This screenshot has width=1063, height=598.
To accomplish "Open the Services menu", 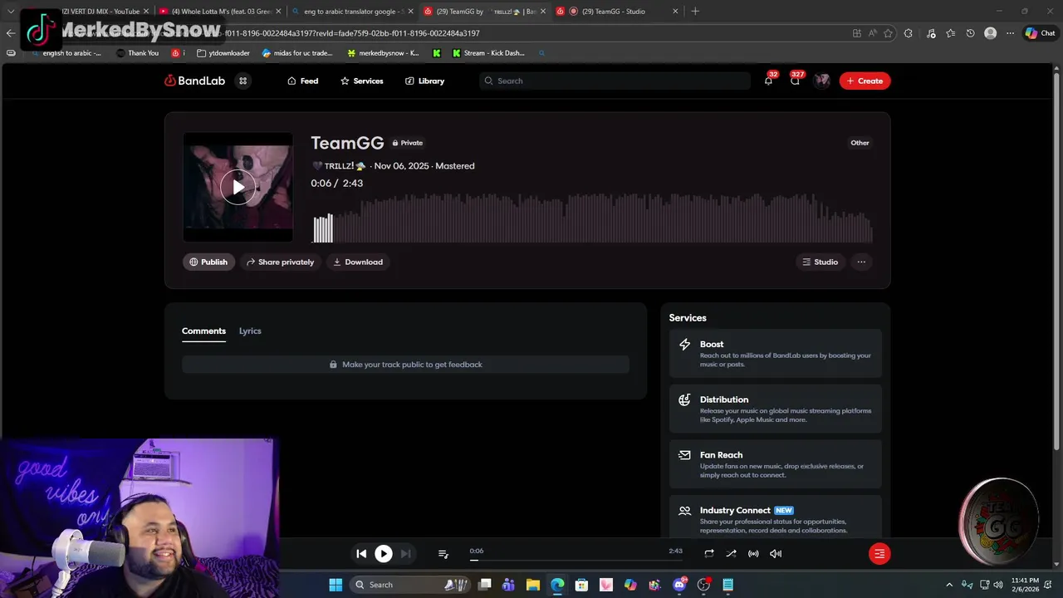I will [362, 81].
